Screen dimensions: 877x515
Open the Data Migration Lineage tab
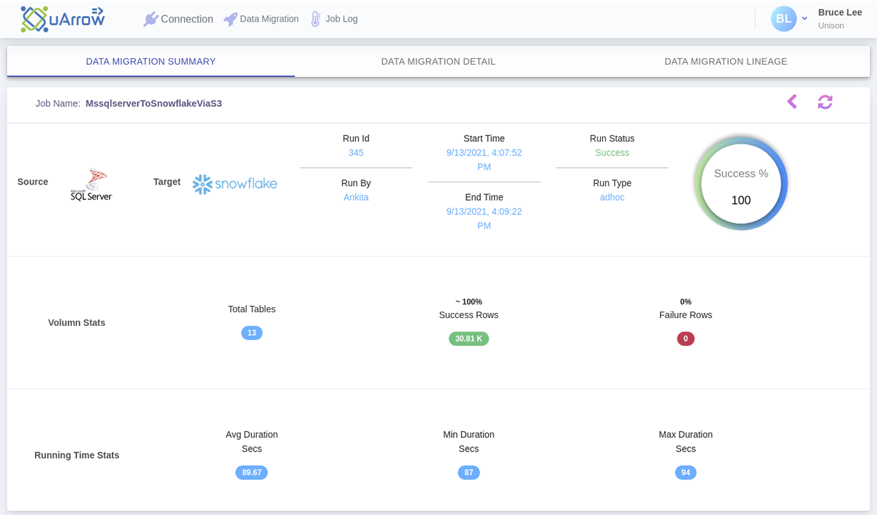(x=725, y=61)
